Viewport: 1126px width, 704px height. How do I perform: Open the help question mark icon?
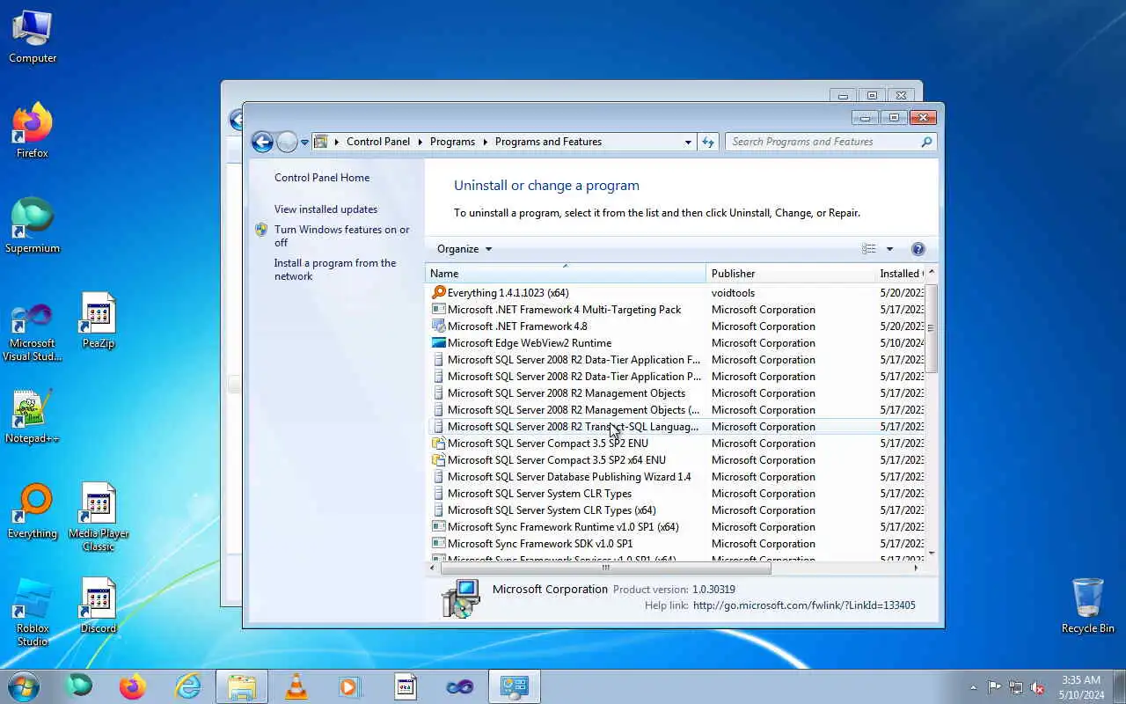point(918,249)
